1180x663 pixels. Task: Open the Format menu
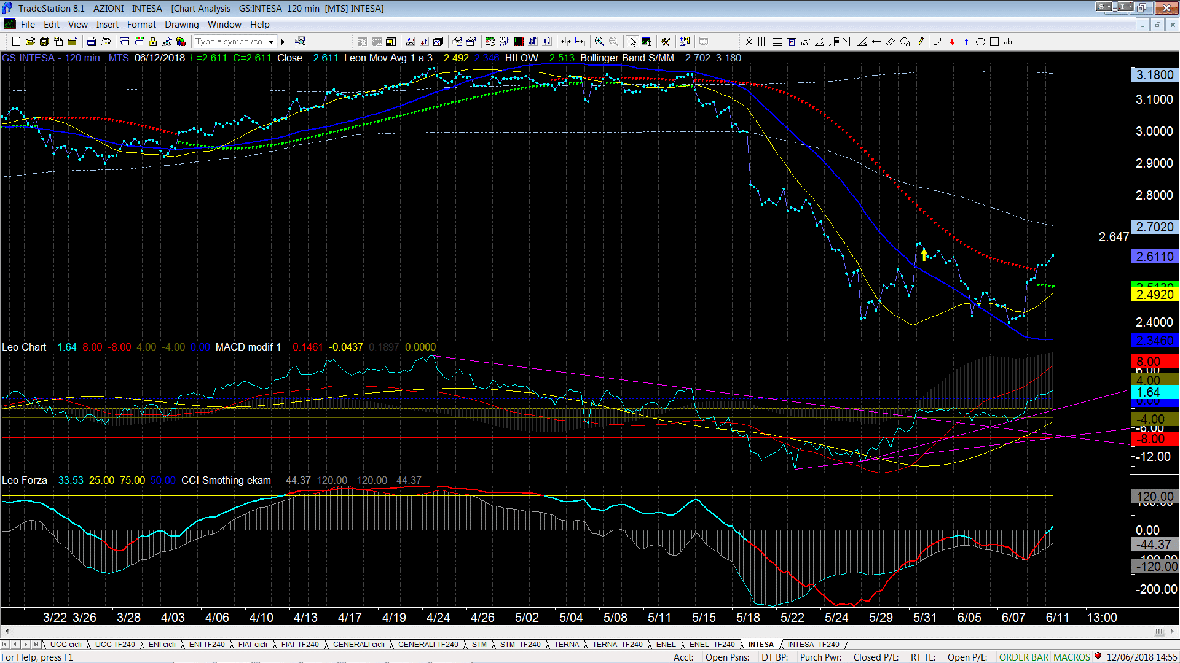tap(141, 25)
